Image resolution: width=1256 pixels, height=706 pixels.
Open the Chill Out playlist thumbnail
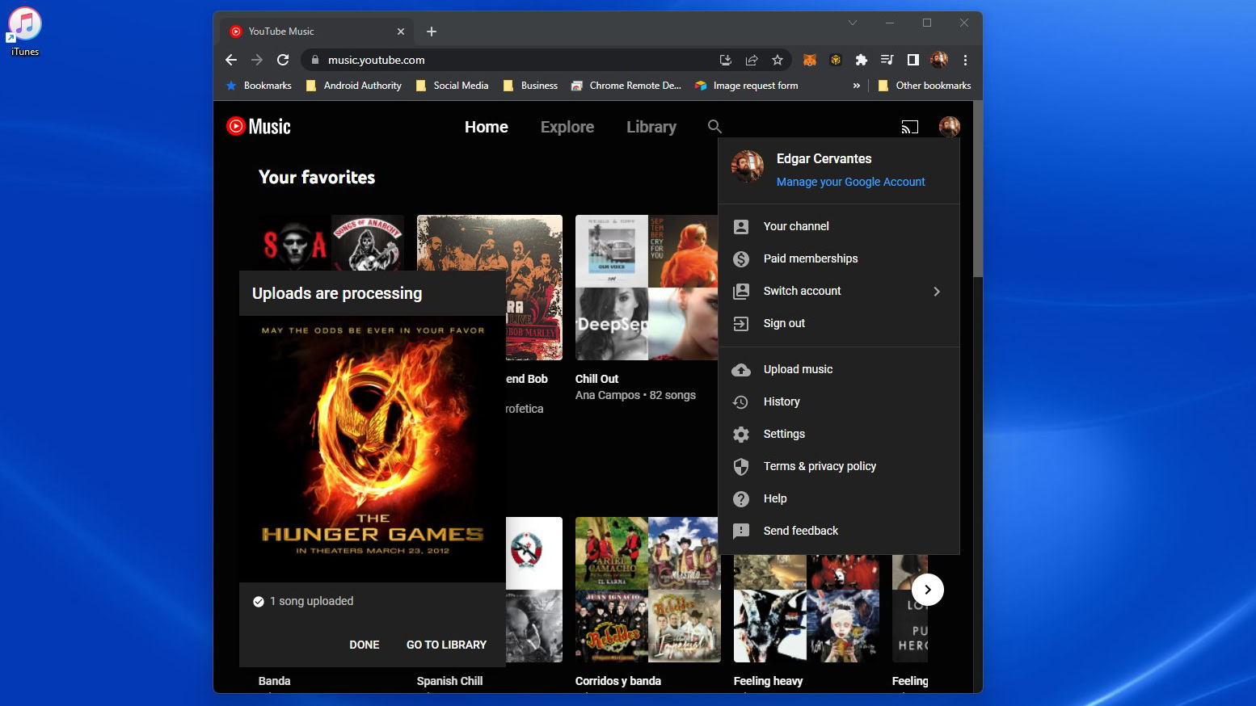pos(646,288)
